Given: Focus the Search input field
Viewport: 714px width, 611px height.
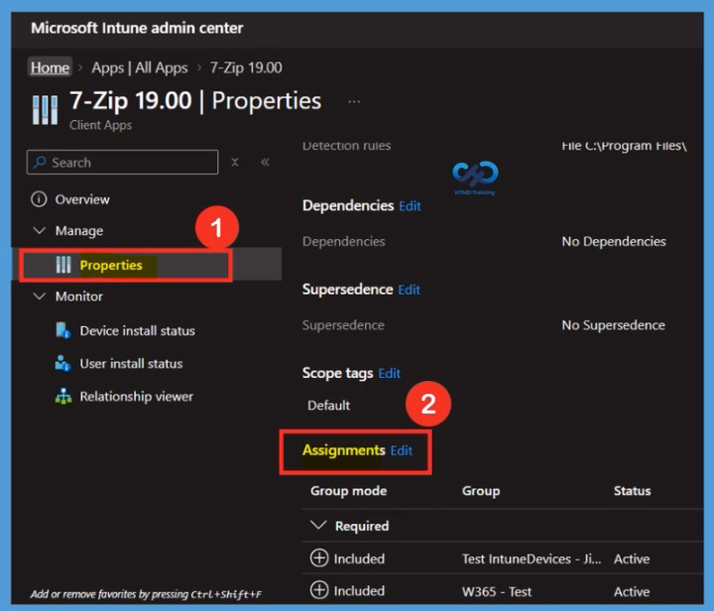Looking at the screenshot, I should pos(123,163).
